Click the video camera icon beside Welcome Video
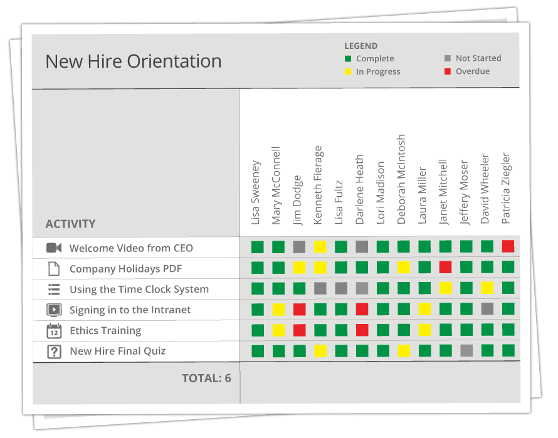Screen dimensions: 558x438 coord(54,248)
